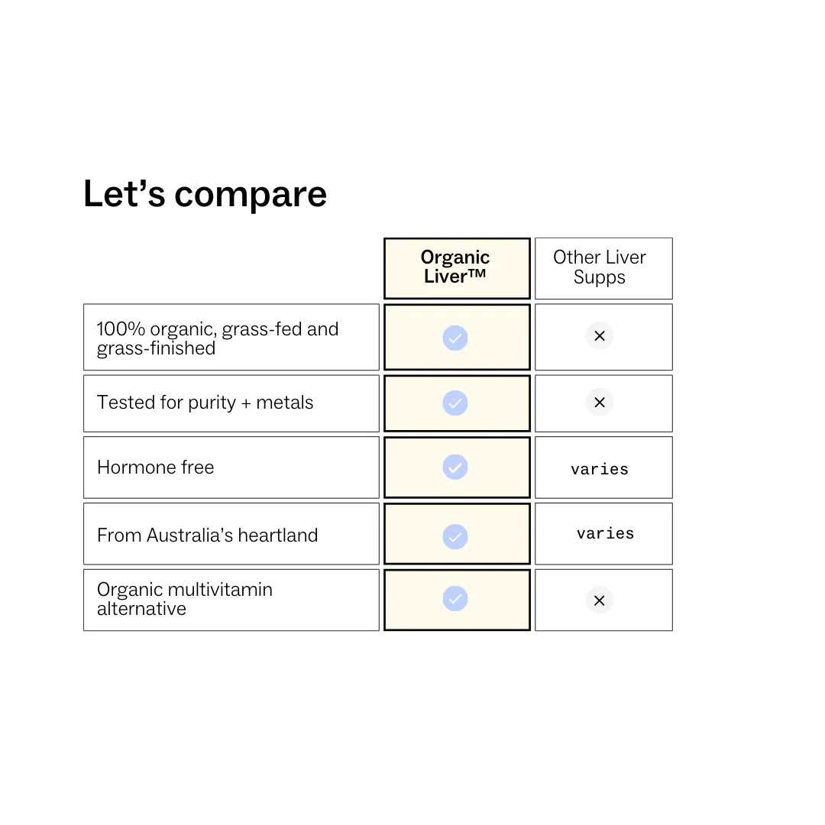Click the checkmark for 100% organic grass-fed row
Viewport: 825px width, 825px height.
[x=455, y=338]
